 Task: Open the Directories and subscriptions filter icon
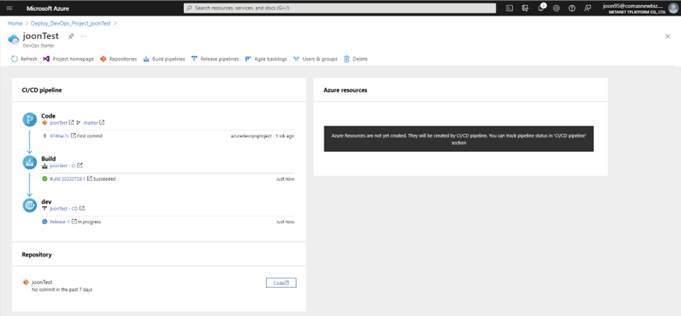[525, 8]
